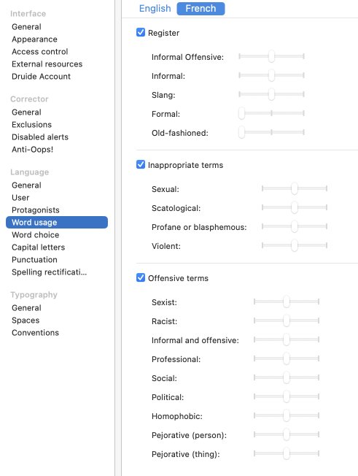This screenshot has height=476, width=358.
Task: Go to Druide Account settings
Action: pyautogui.click(x=42, y=77)
